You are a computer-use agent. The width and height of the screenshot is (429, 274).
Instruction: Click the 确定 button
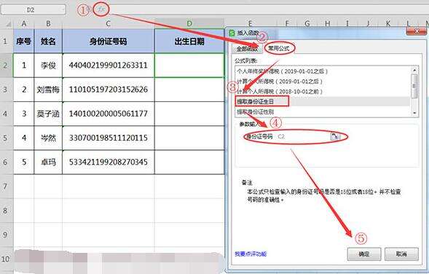point(364,254)
